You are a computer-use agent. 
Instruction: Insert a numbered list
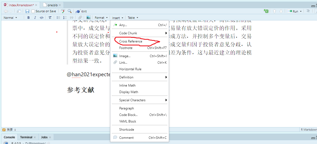65,18
